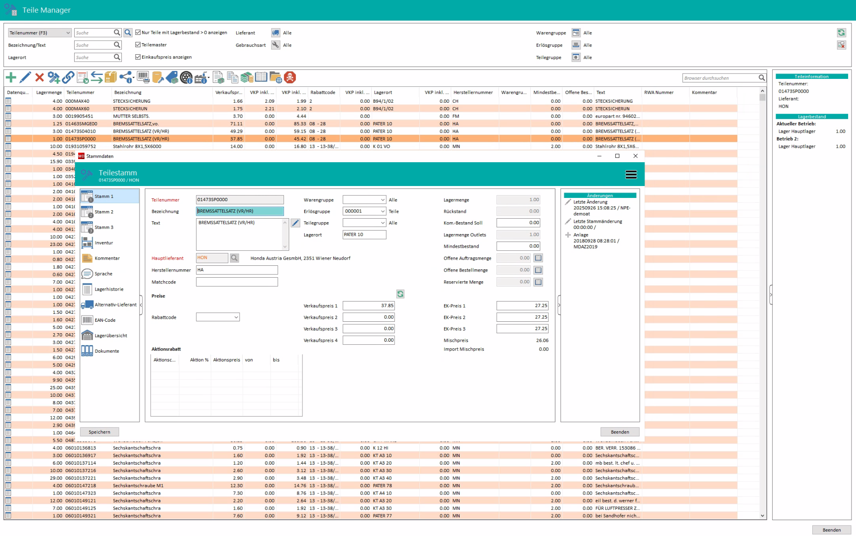The height and width of the screenshot is (536, 856).
Task: Click the red X delete part icon
Action: 39,78
